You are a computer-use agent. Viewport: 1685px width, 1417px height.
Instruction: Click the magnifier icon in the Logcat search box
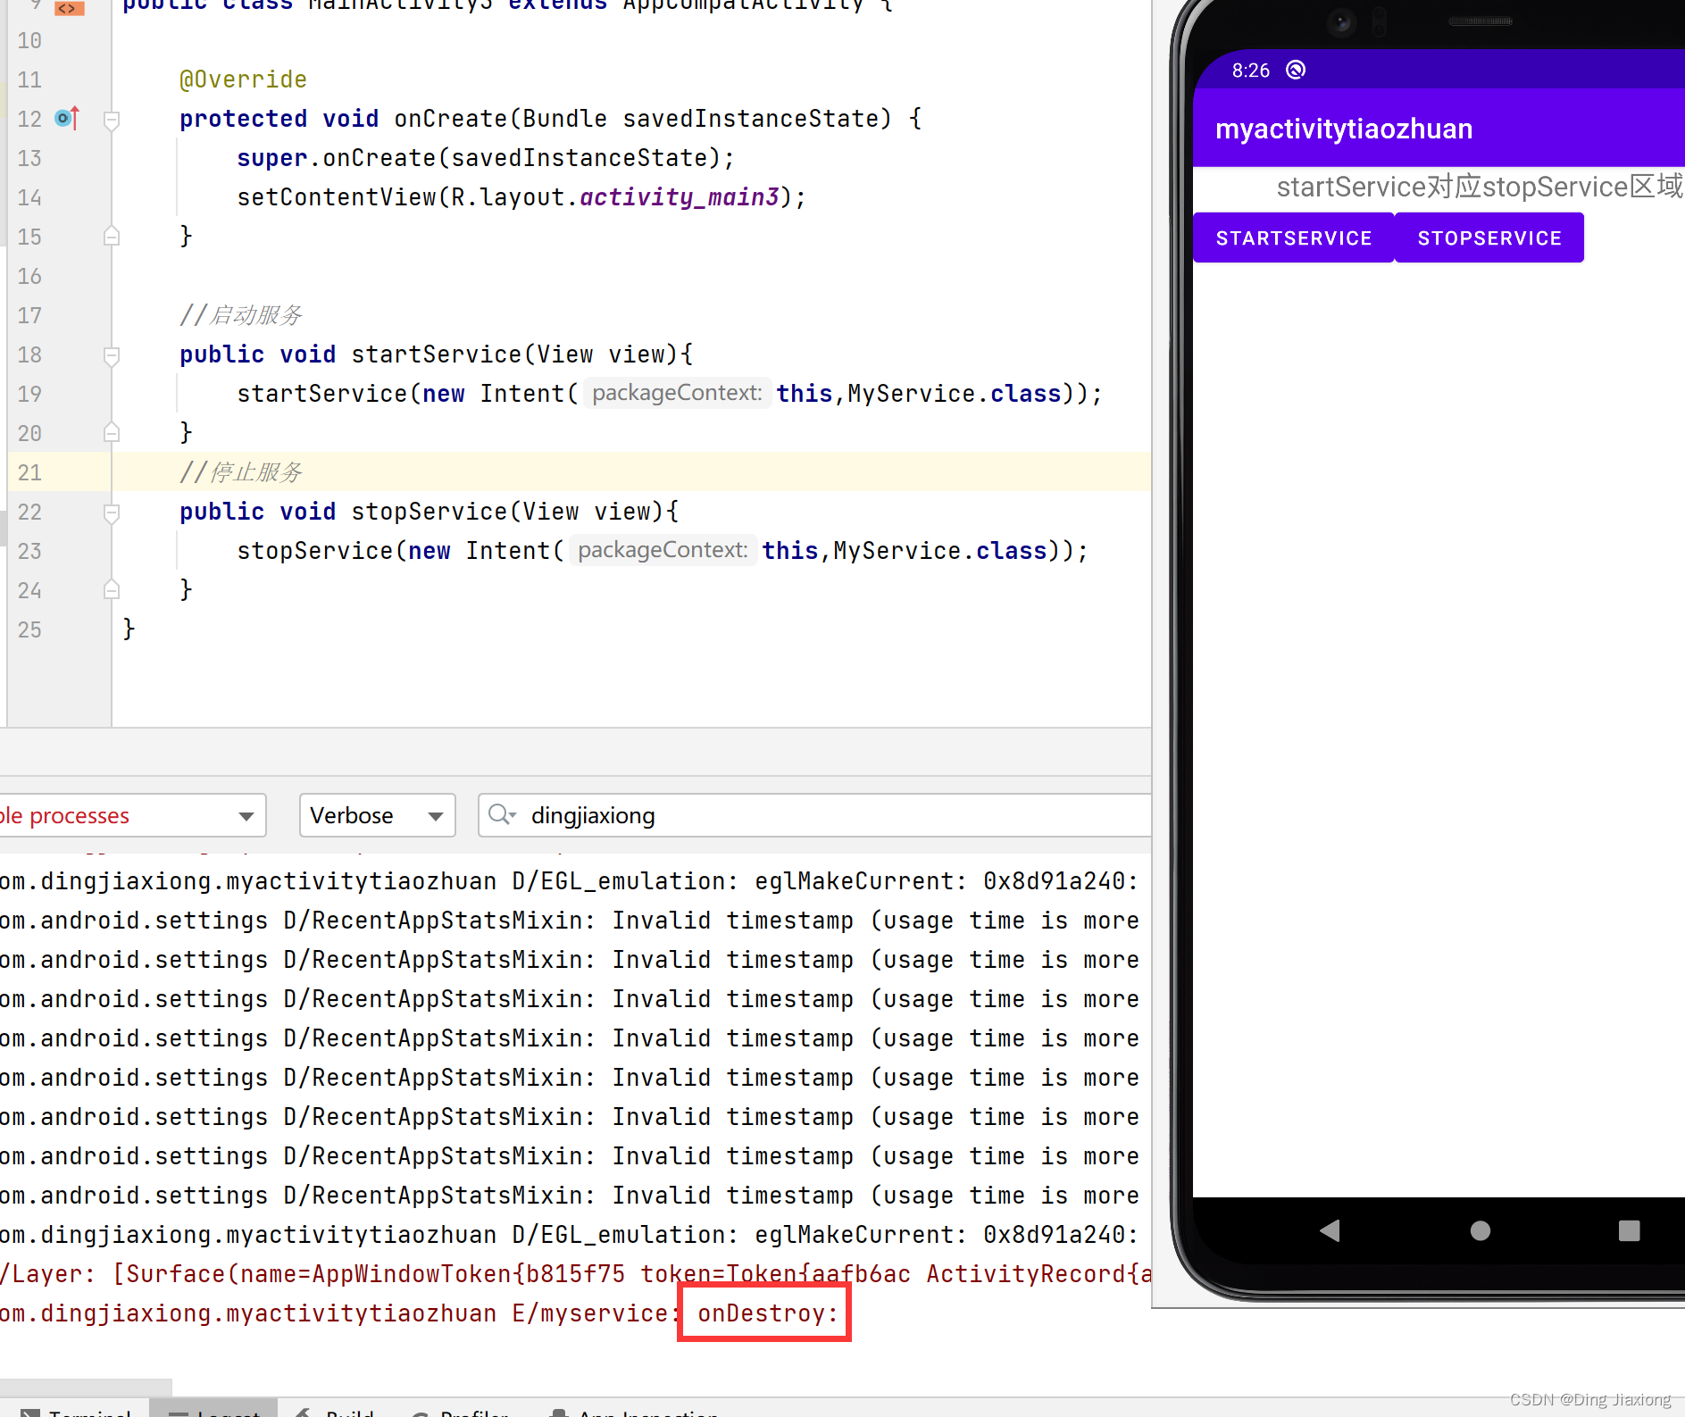click(x=502, y=814)
